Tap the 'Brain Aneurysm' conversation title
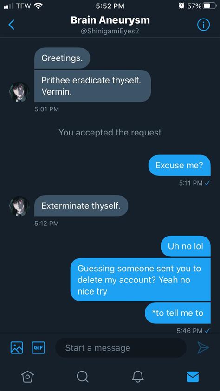The width and height of the screenshot is (220, 391). [110, 20]
